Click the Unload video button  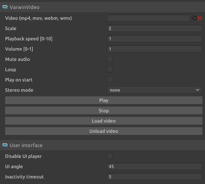tap(103, 131)
